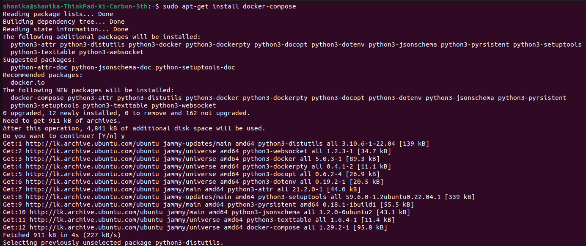This screenshot has width=586, height=246.
Task: Click the "0 upgraded, 12 newly installed" summary line
Action: [126, 113]
